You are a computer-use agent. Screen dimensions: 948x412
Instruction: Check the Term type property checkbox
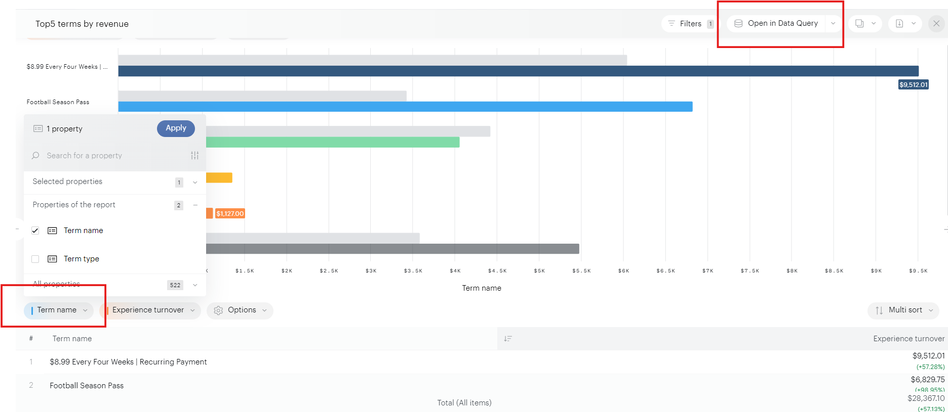pos(35,259)
